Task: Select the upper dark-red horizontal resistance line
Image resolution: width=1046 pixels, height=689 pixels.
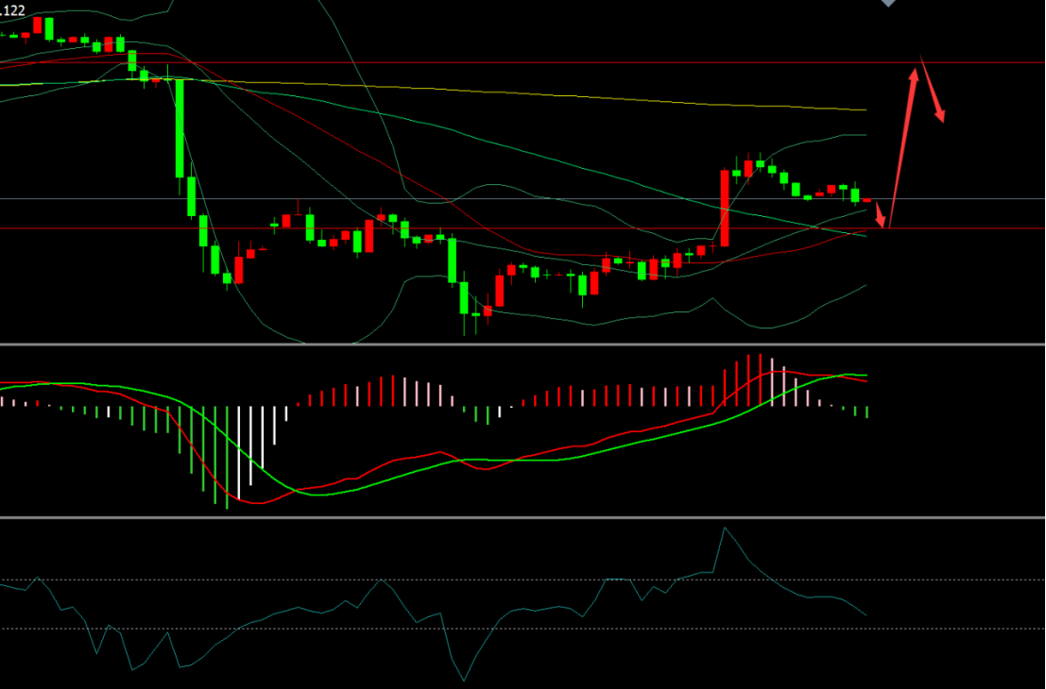Action: pyautogui.click(x=523, y=62)
